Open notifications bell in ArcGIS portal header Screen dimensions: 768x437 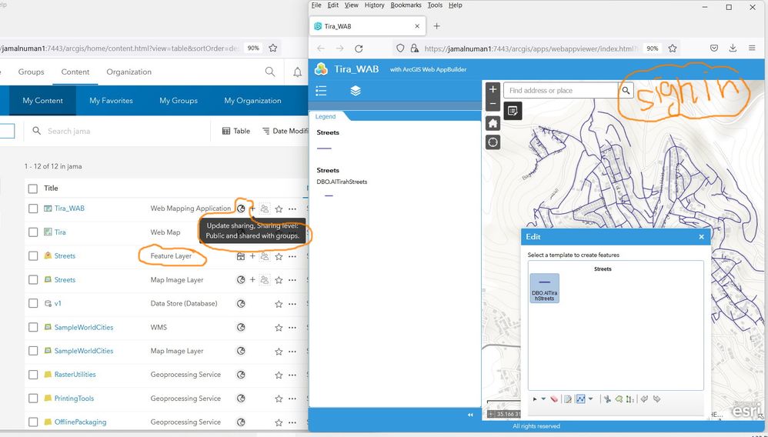297,72
